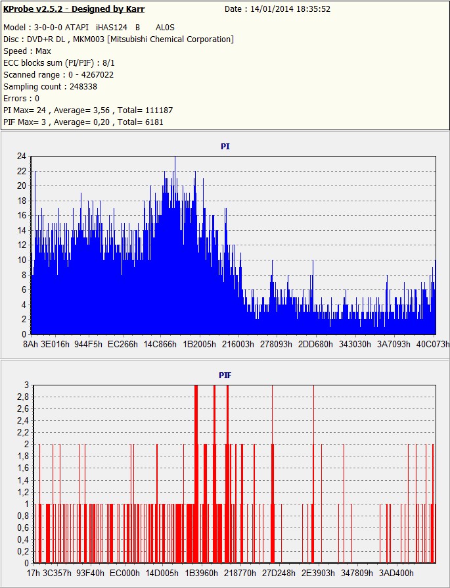The height and width of the screenshot is (588, 450).
Task: Click PI axis label 216003h
Action: coord(238,344)
